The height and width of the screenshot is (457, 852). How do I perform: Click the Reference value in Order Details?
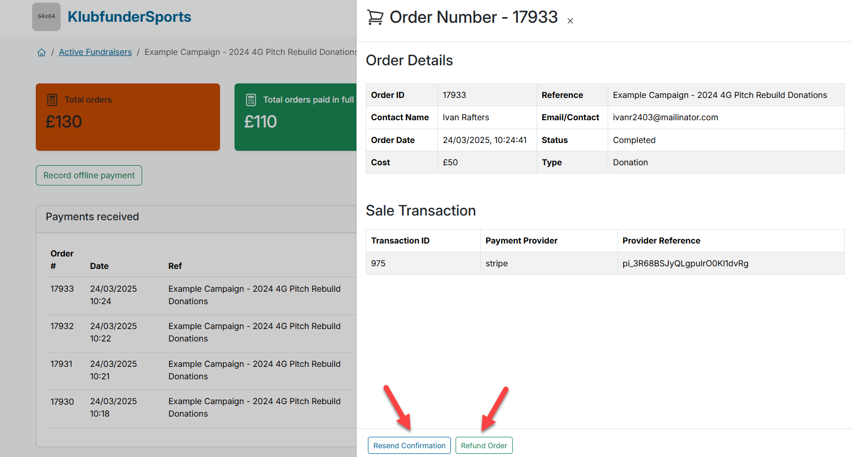pos(720,95)
